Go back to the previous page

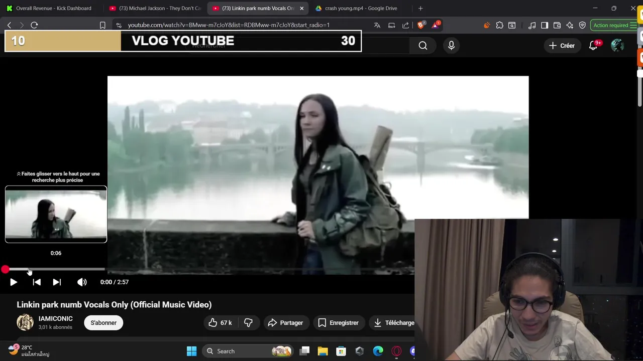pos(9,25)
